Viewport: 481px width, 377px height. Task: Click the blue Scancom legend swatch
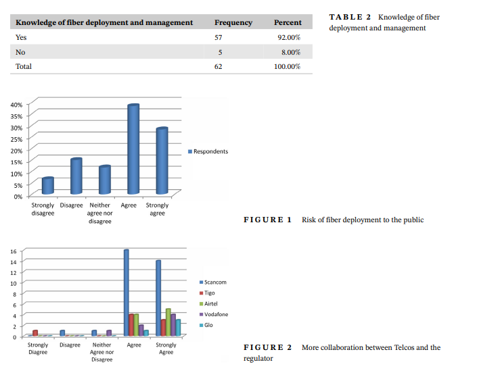pyautogui.click(x=201, y=282)
